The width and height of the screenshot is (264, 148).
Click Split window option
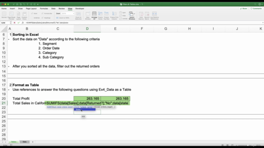(x=123, y=13)
